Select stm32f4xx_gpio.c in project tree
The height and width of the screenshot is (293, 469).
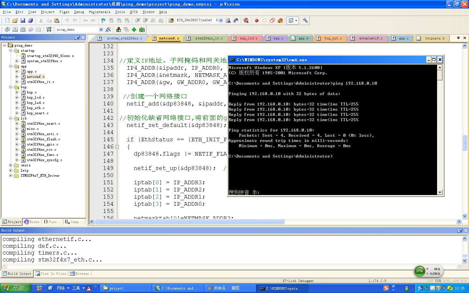(x=42, y=145)
